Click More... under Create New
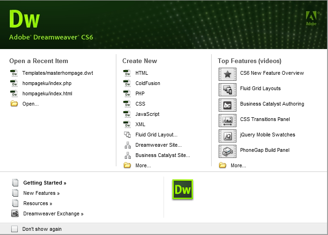This screenshot has height=235, width=328. (143, 165)
